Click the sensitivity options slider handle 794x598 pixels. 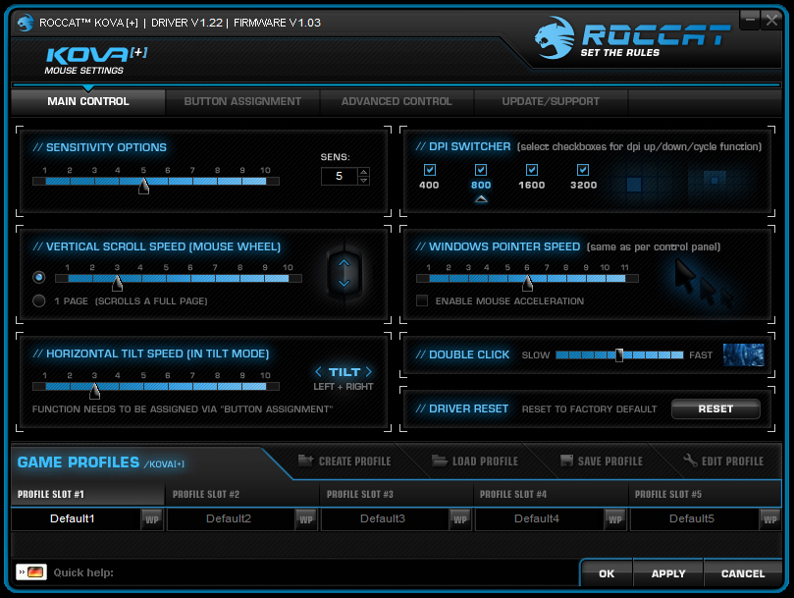click(x=144, y=186)
